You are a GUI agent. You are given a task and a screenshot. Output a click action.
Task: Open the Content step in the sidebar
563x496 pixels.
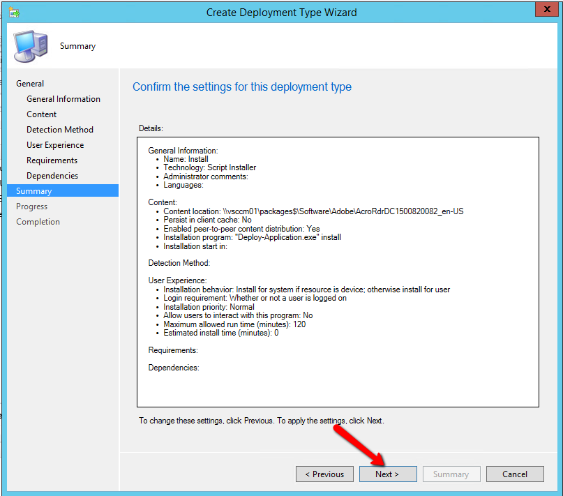(x=42, y=114)
